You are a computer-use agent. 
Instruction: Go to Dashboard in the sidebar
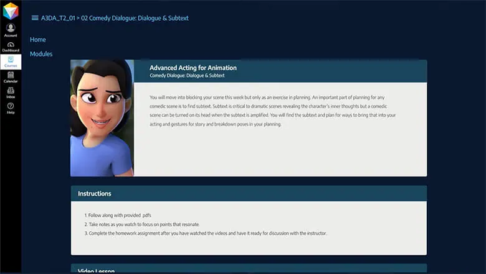click(11, 47)
